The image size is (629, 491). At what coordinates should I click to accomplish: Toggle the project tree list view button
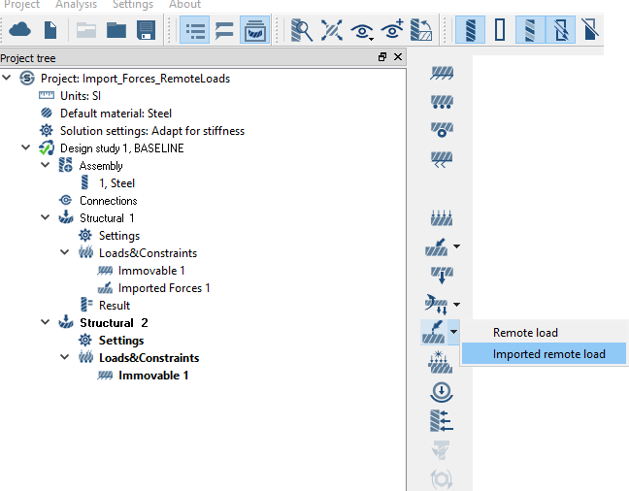[x=195, y=30]
